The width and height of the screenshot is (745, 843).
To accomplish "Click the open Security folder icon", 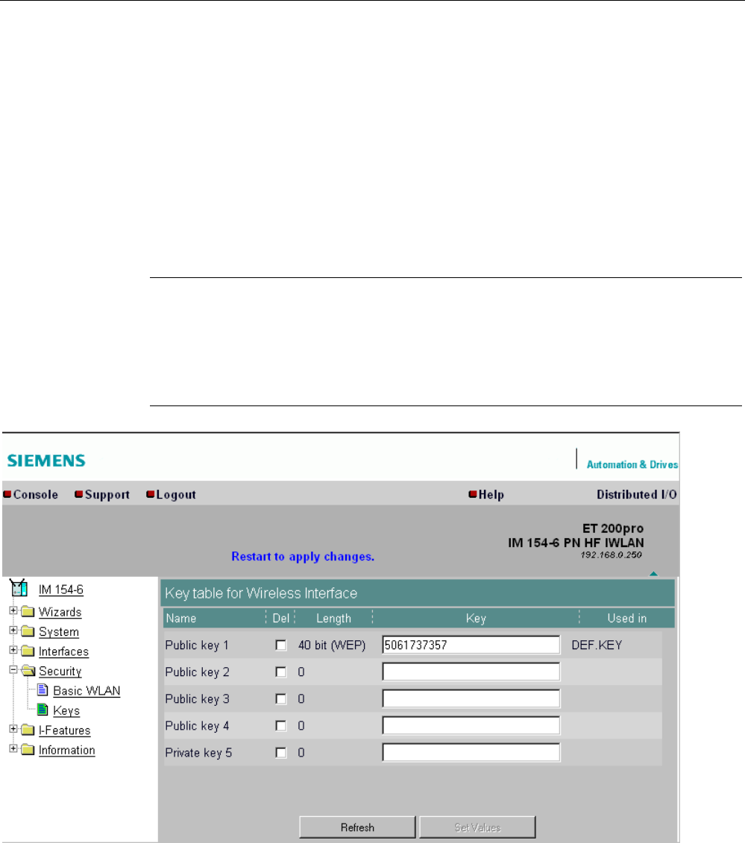I will [28, 671].
